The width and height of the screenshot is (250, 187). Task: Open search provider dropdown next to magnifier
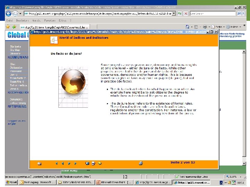pos(243,14)
